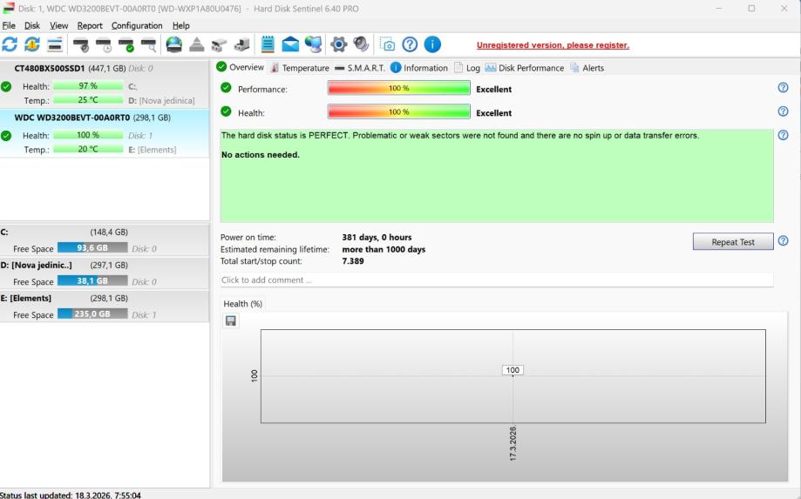Click the stacked disk list toolbar icon
The image size is (801, 499).
55,44
